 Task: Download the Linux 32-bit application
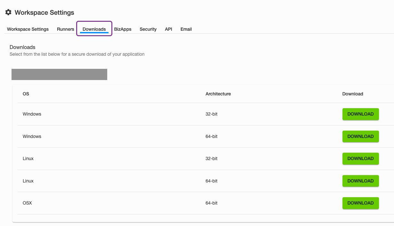pos(361,159)
